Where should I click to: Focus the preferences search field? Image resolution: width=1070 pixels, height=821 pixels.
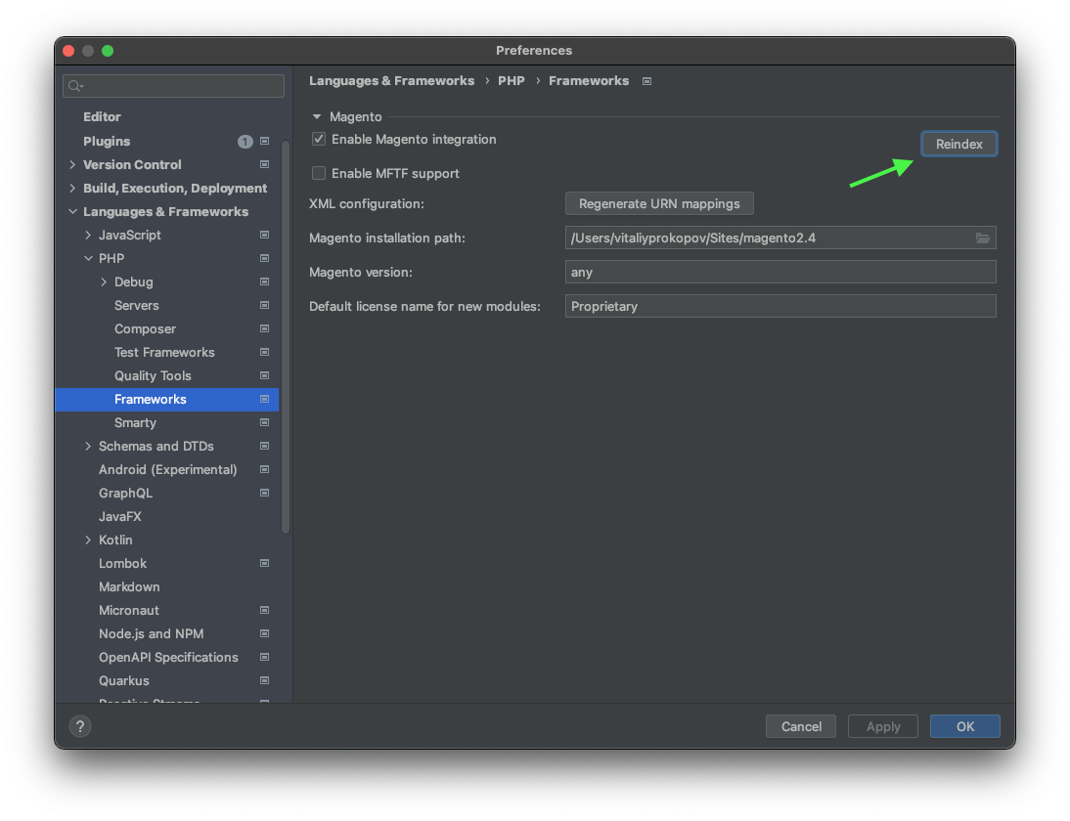point(173,86)
